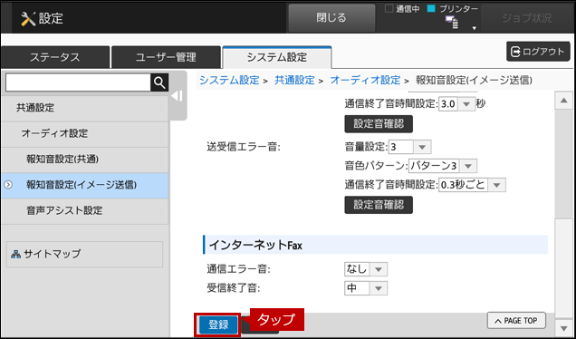Open the システム設定 breadcrumb link
576x339 pixels.
[x=229, y=80]
